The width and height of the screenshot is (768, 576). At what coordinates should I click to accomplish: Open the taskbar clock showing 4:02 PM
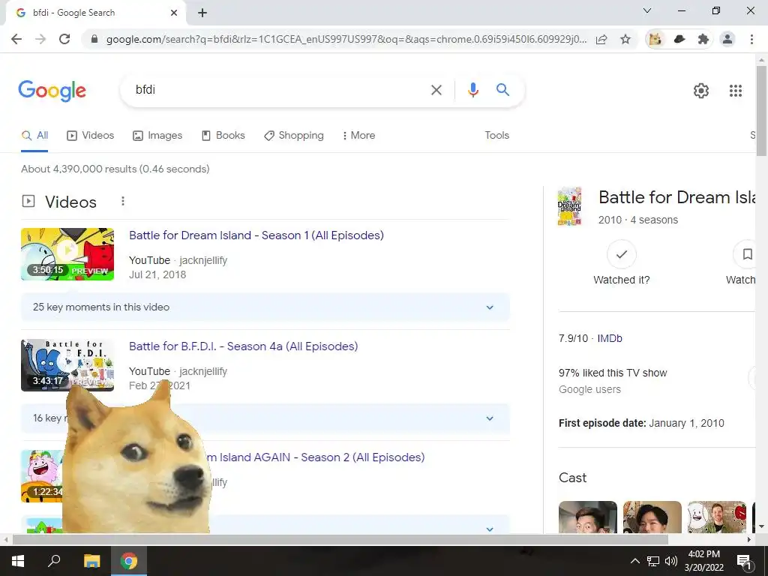(x=703, y=561)
